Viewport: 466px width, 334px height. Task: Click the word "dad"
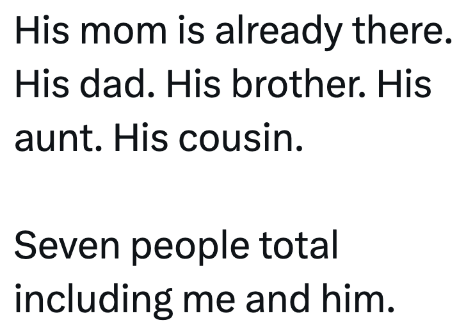pos(119,84)
